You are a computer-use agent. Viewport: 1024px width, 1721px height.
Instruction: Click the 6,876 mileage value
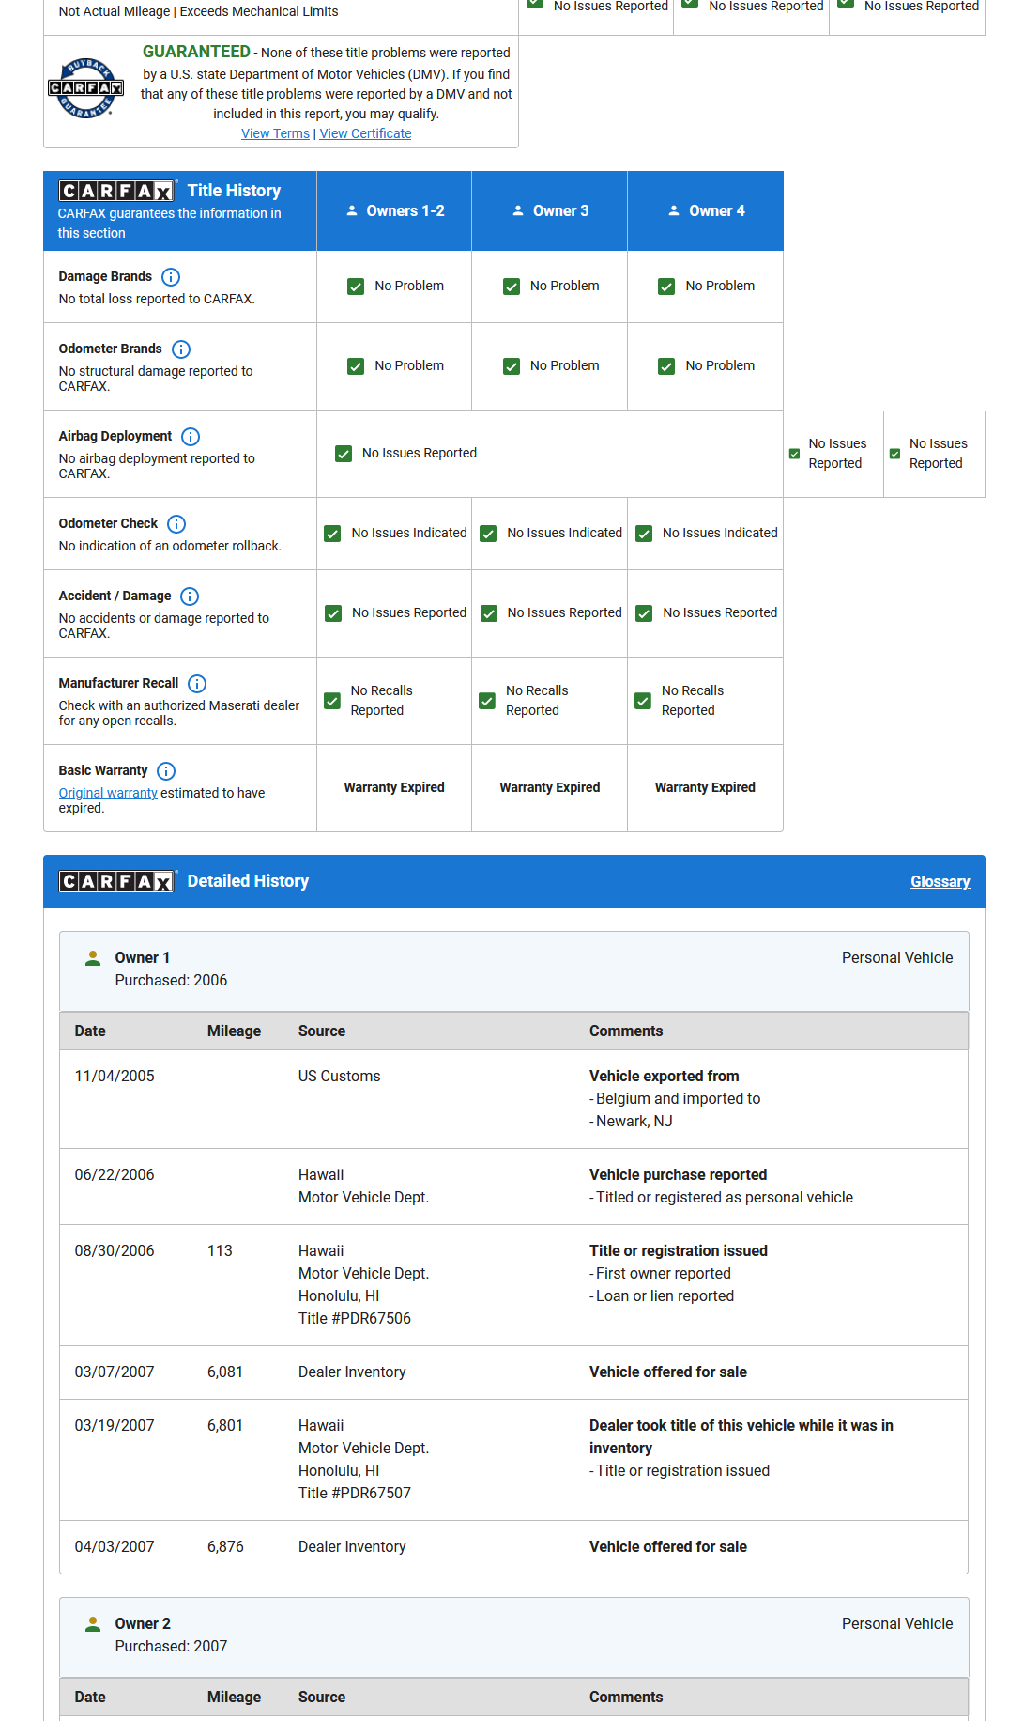click(225, 1546)
